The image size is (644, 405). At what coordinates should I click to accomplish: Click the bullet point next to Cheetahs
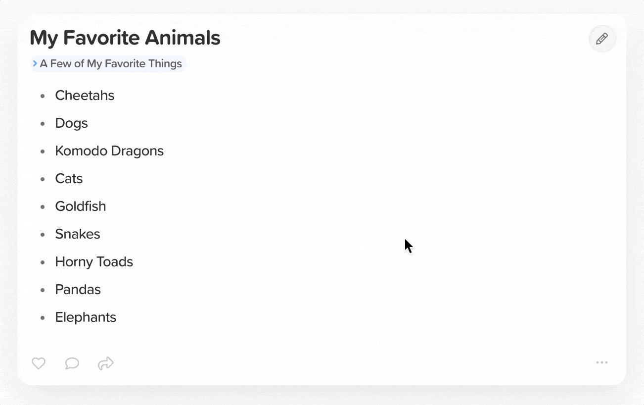[43, 96]
